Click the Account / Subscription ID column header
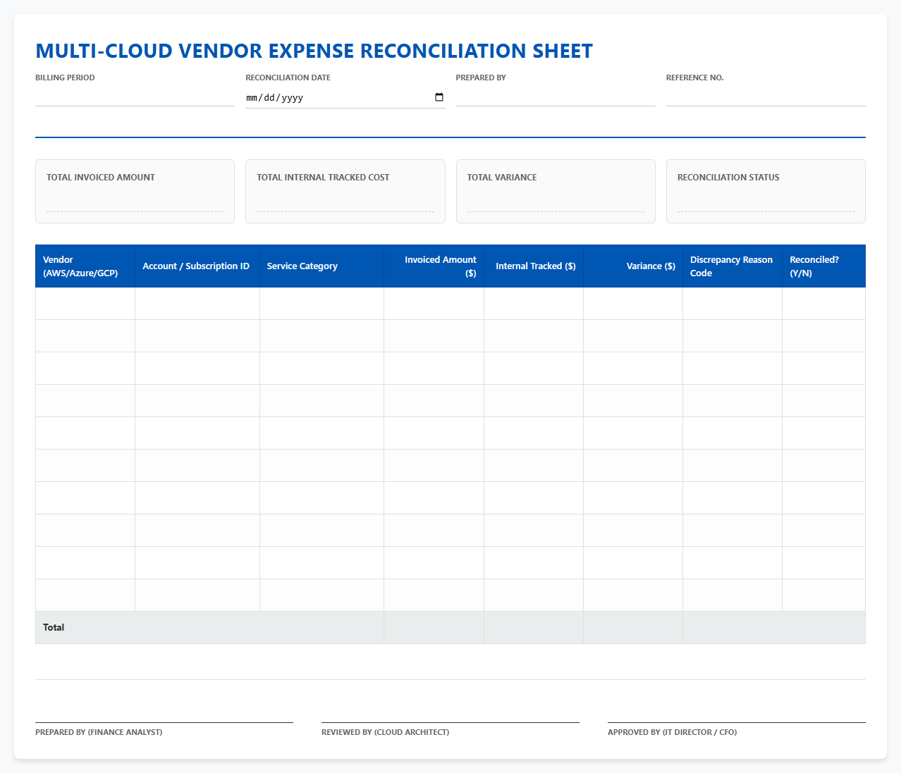Screen dimensions: 901x773 [197, 266]
